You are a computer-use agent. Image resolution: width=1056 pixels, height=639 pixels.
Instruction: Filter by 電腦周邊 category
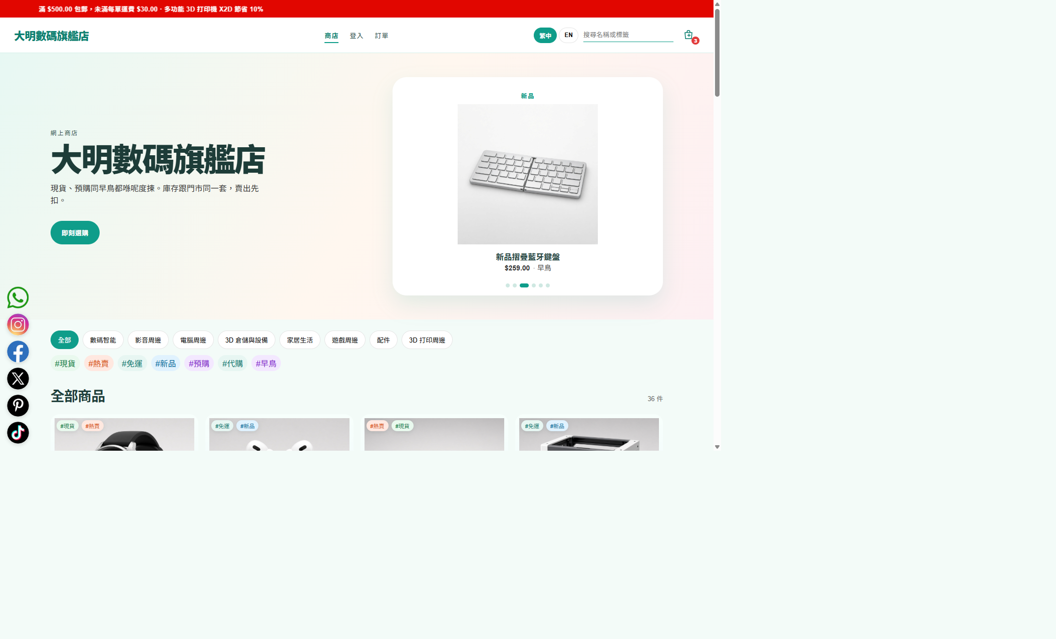(x=193, y=340)
